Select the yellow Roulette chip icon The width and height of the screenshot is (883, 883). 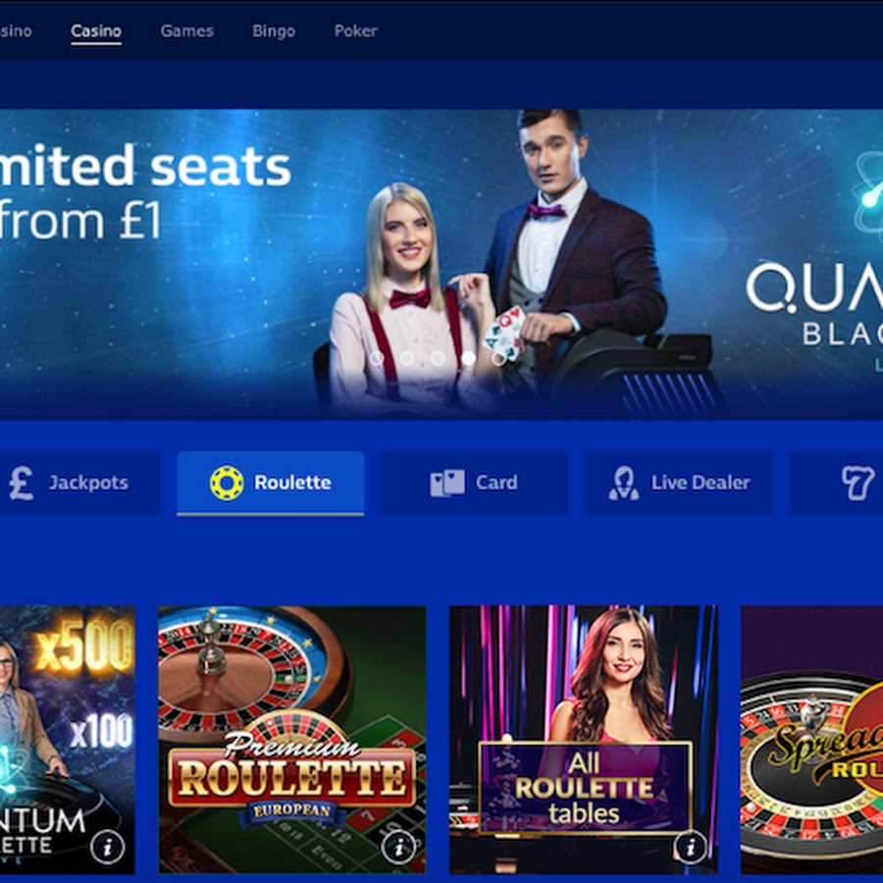point(227,483)
